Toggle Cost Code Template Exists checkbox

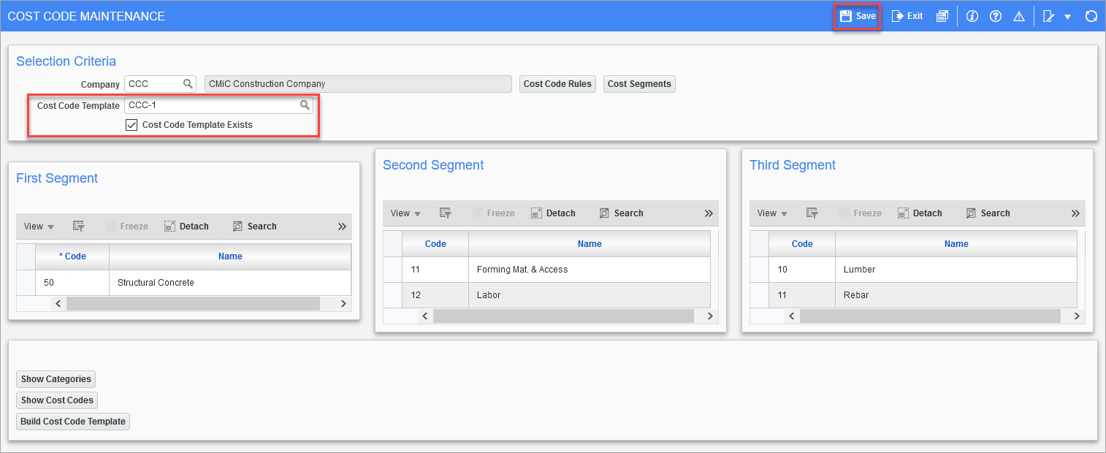pos(131,125)
